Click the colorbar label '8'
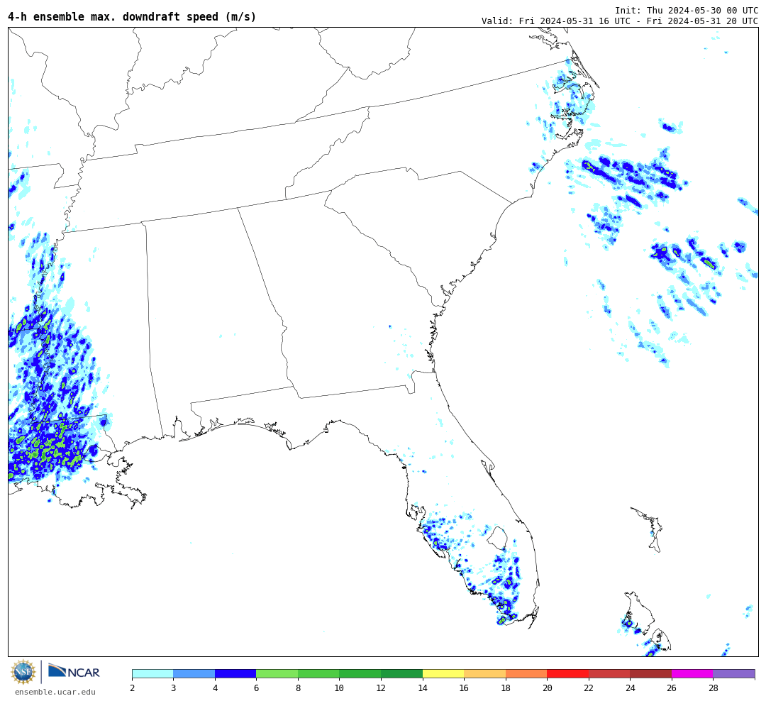Image resolution: width=766 pixels, height=701 pixels. (x=298, y=688)
